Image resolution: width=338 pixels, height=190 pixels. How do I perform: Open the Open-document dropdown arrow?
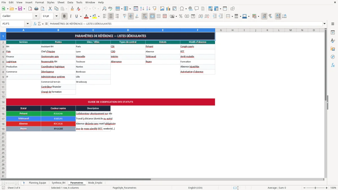tap(15, 9)
